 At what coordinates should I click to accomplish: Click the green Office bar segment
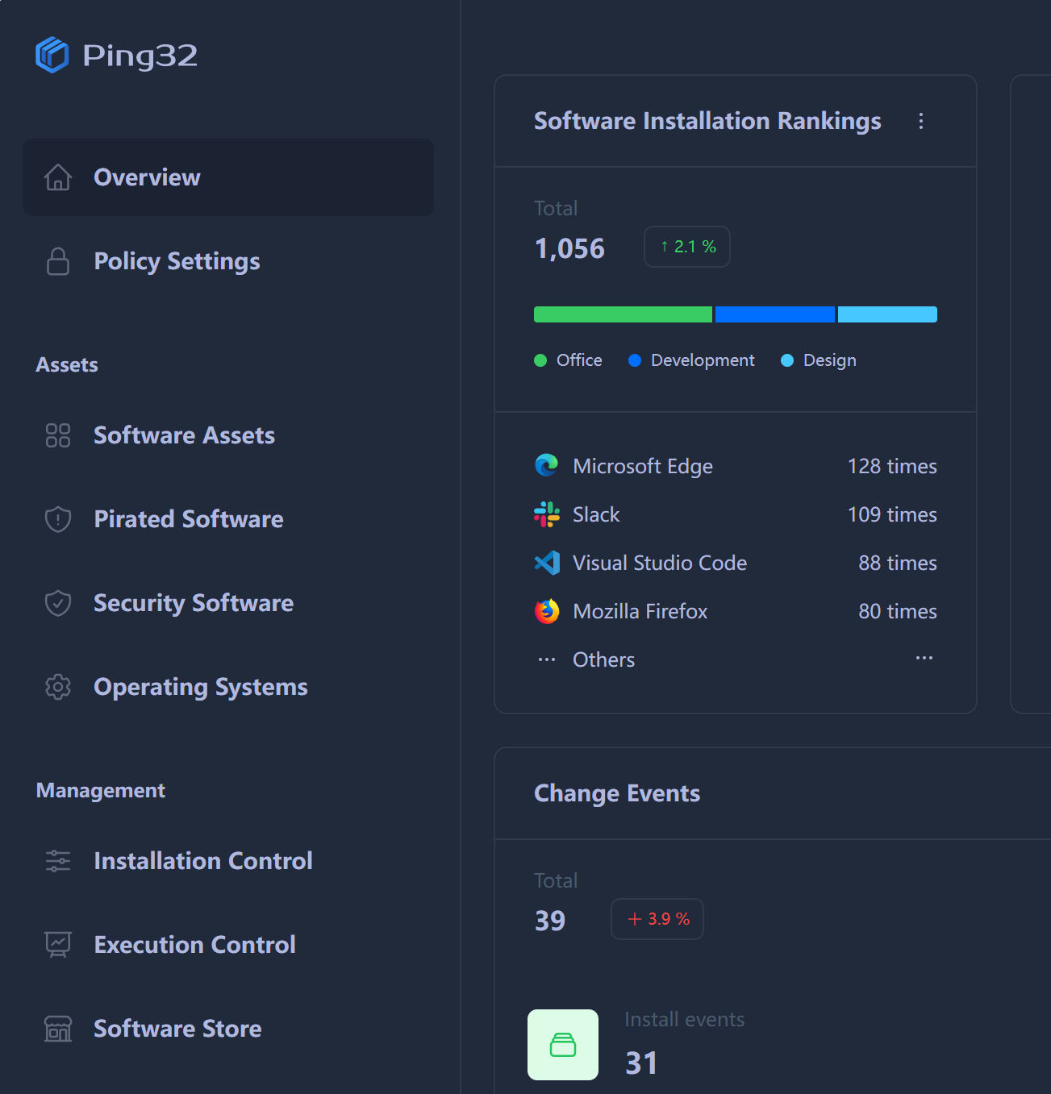(x=623, y=314)
